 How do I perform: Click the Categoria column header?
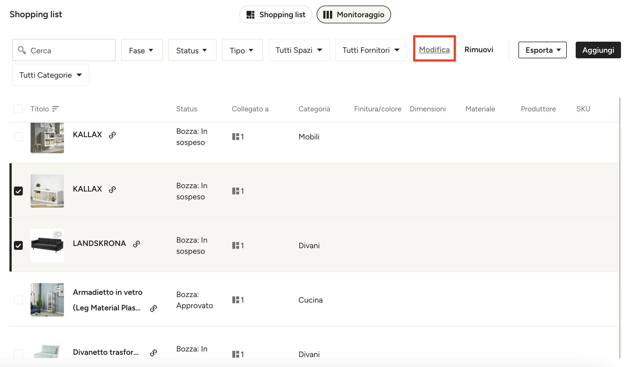pyautogui.click(x=314, y=109)
